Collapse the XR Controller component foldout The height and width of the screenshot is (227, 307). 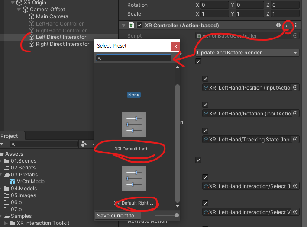[x=123, y=26]
